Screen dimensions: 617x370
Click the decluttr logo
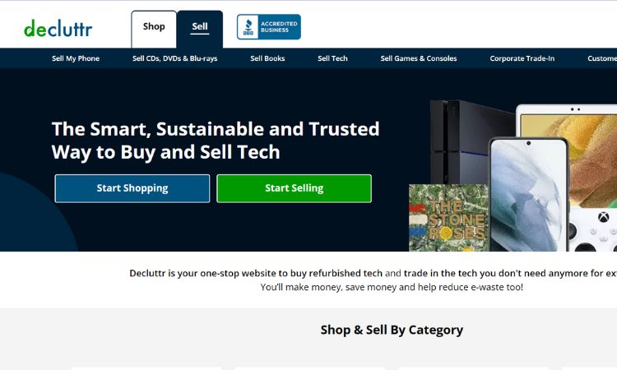point(58,28)
